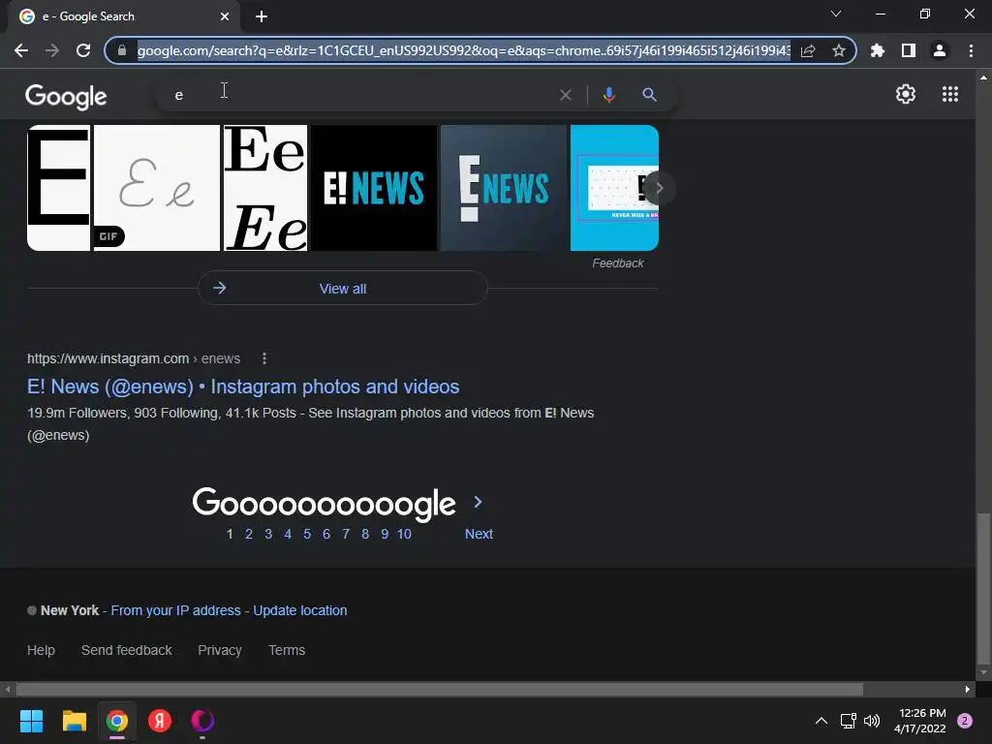Screen dimensions: 992x744
Task: Toggle the Chrome side panel
Action: 909,50
